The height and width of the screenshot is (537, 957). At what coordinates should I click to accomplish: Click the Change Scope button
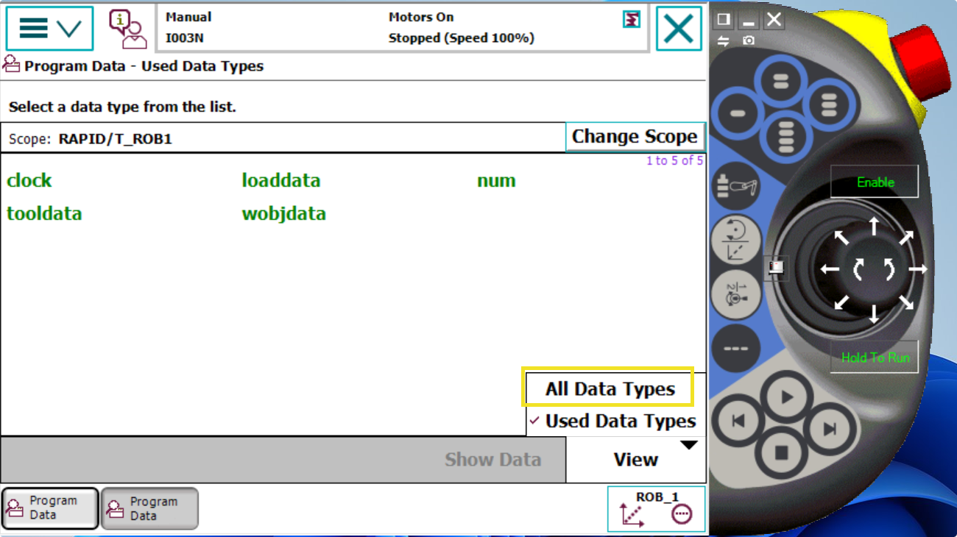(635, 137)
